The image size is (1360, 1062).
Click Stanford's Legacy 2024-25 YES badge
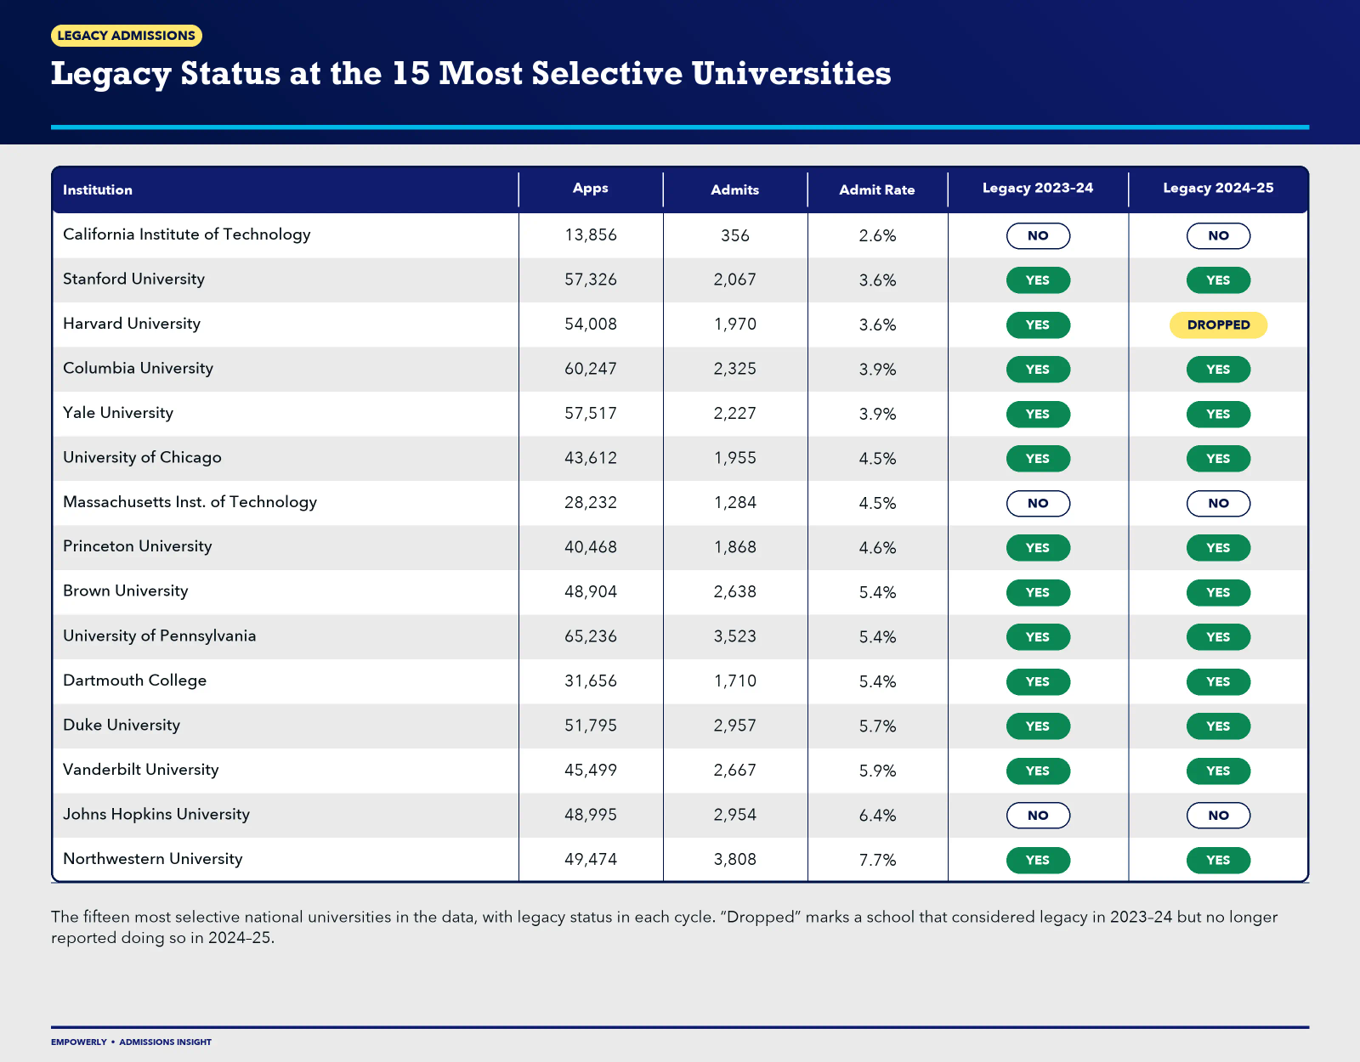(1219, 280)
